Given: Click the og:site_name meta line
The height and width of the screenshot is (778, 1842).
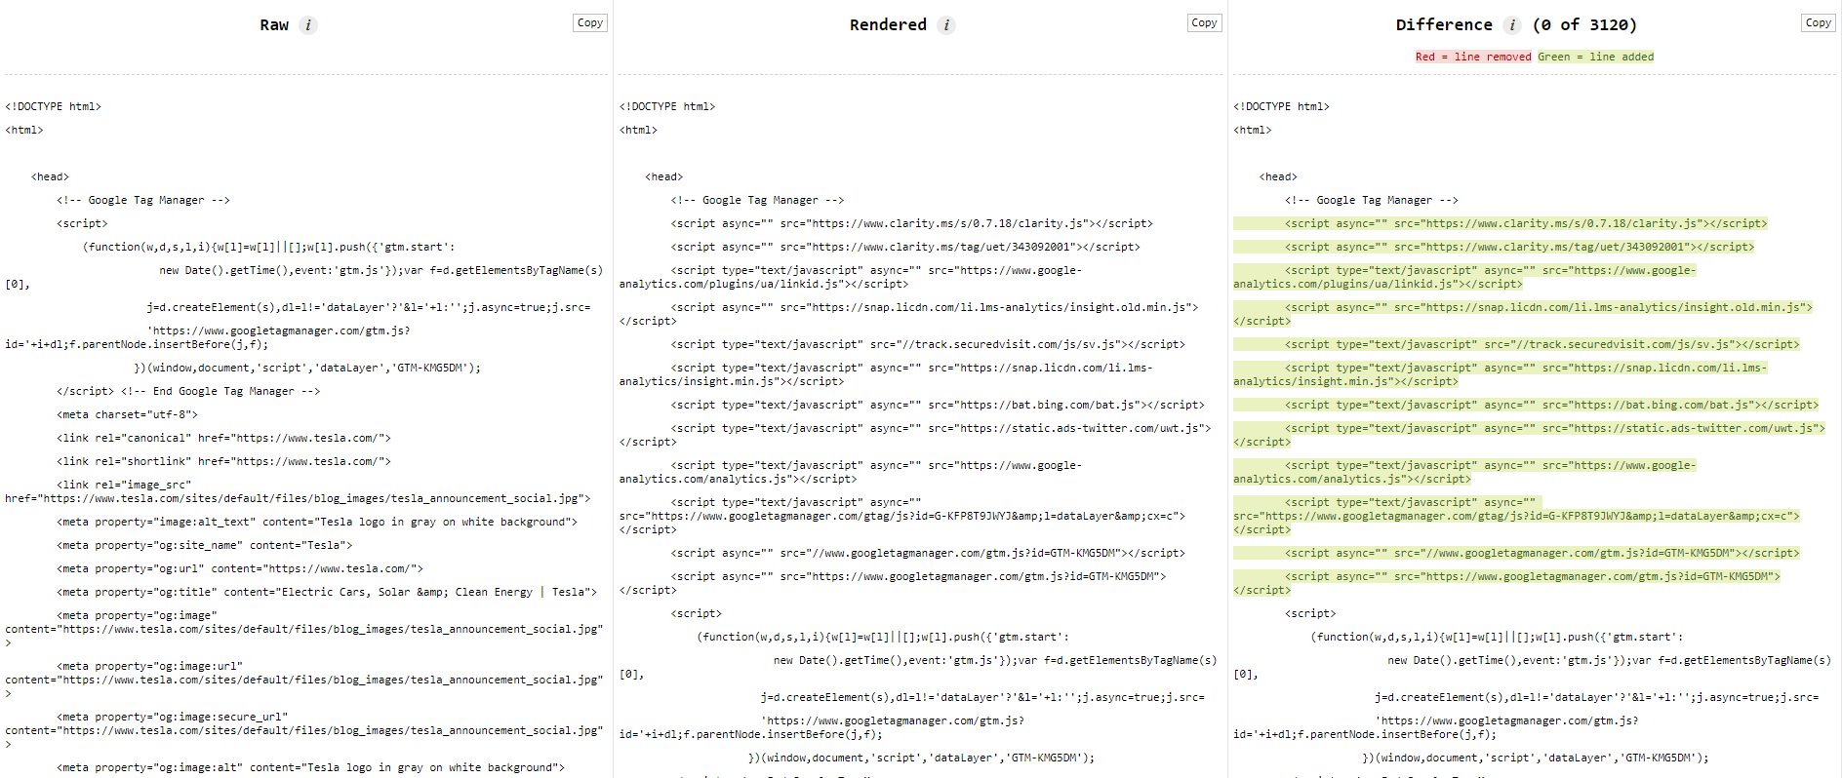Looking at the screenshot, I should [x=204, y=545].
